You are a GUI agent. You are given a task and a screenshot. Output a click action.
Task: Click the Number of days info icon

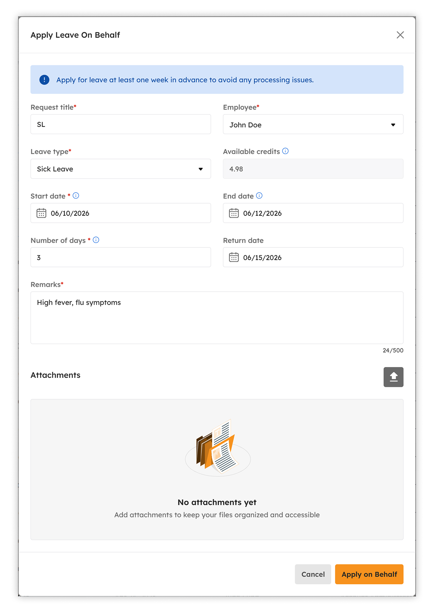coord(96,240)
